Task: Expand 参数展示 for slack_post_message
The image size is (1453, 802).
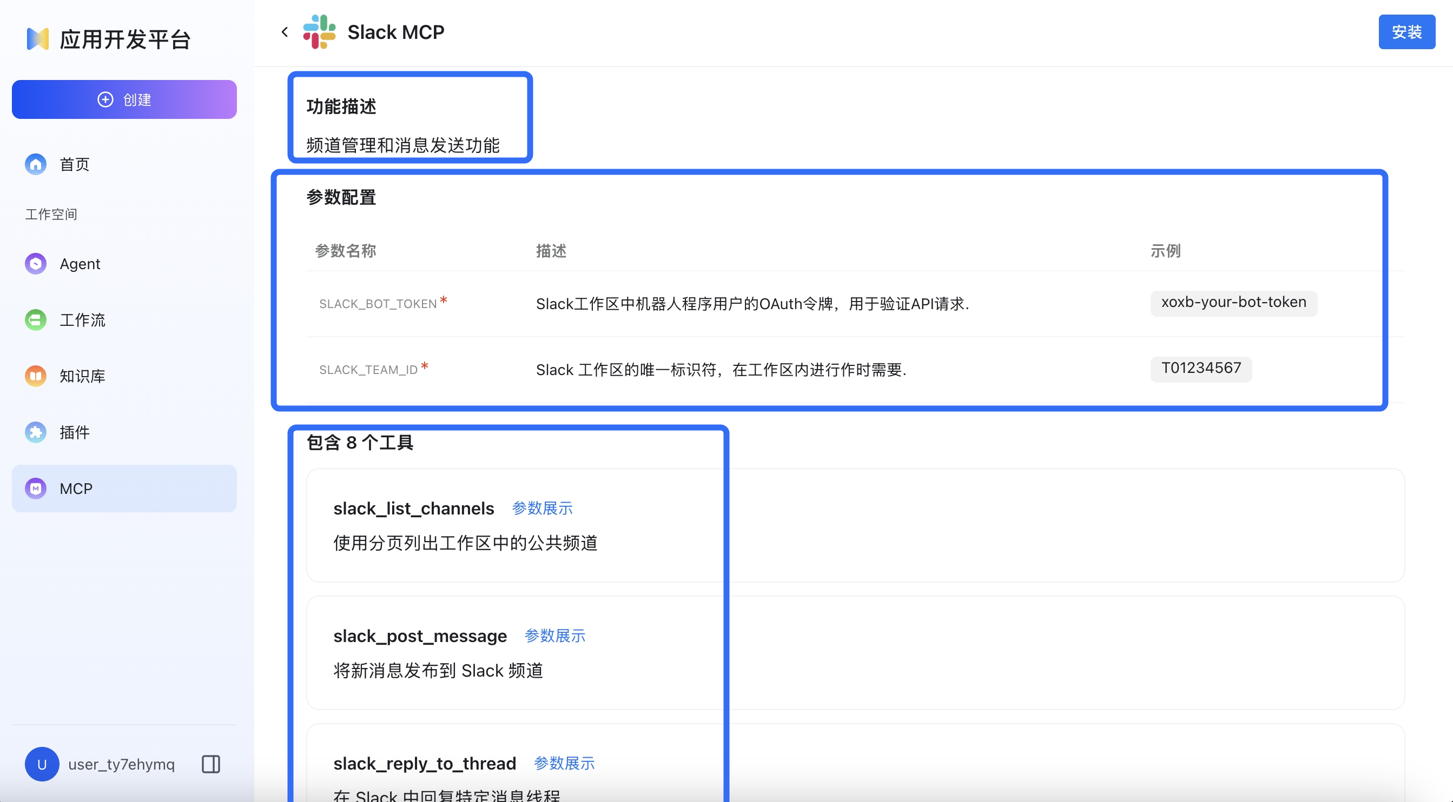Action: (555, 636)
